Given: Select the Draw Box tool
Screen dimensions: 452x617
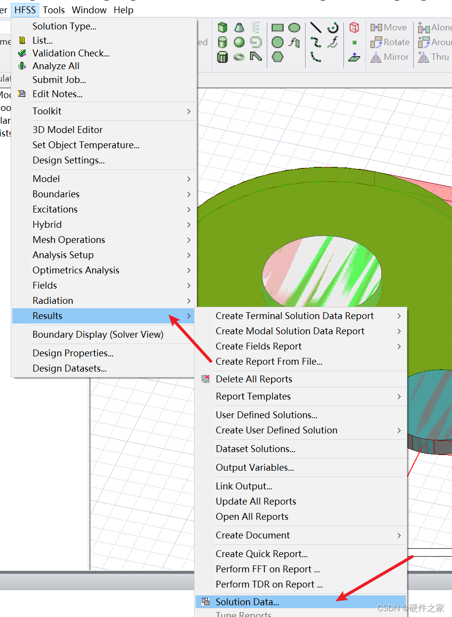Looking at the screenshot, I should click(x=223, y=27).
